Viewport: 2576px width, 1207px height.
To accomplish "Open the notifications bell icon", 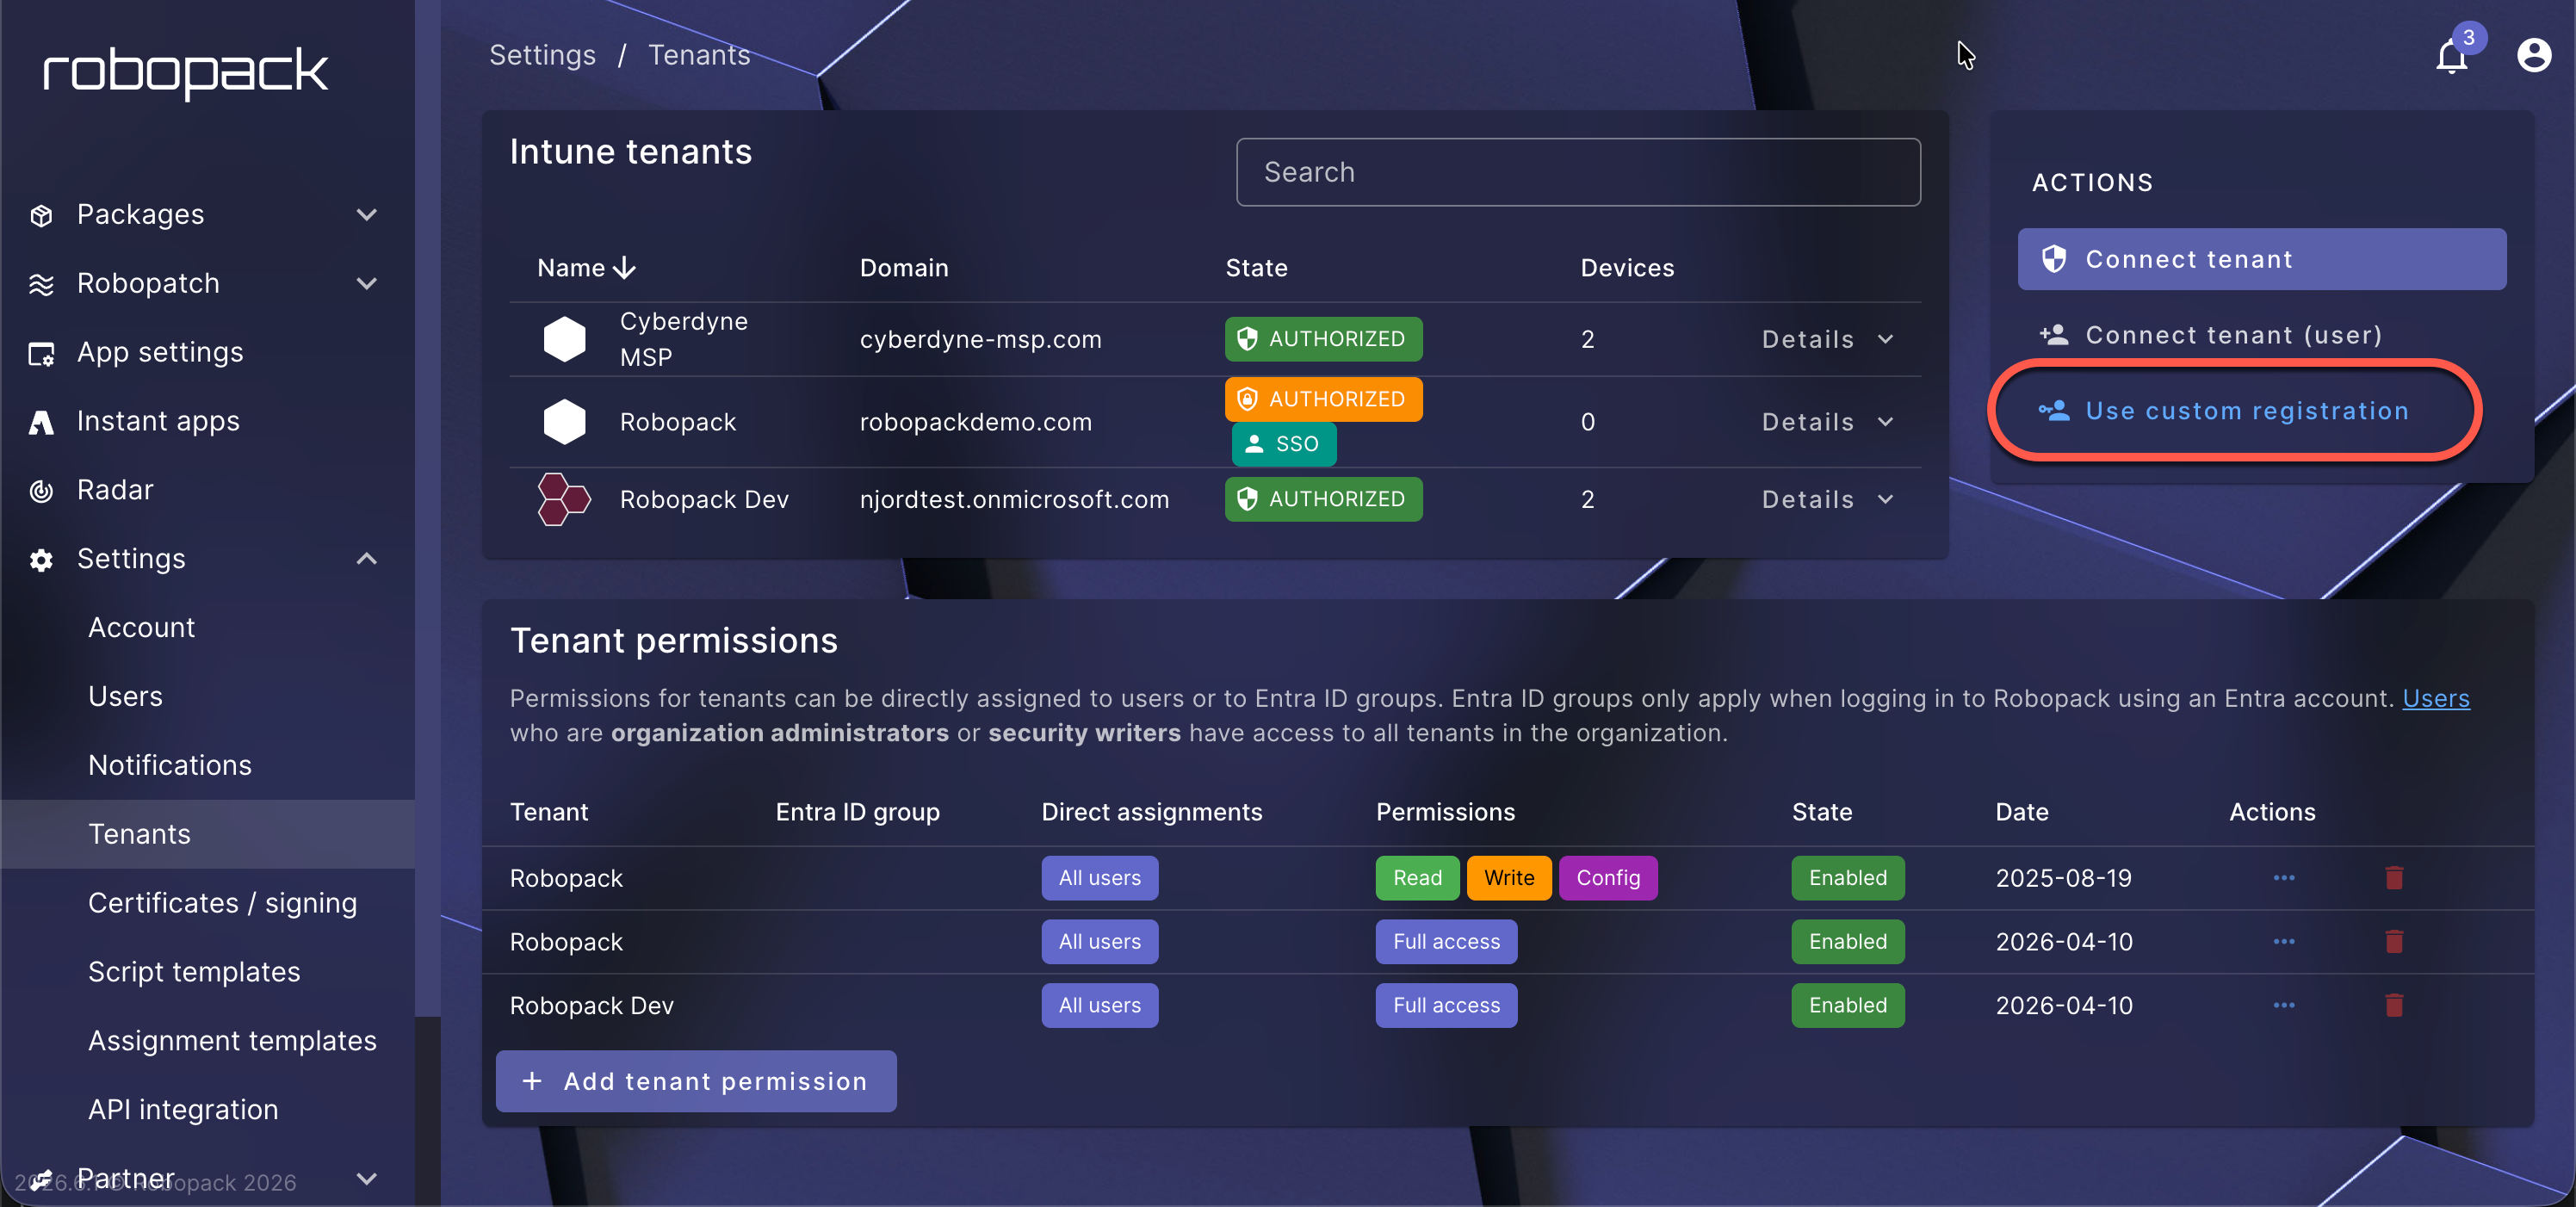I will 2451,56.
